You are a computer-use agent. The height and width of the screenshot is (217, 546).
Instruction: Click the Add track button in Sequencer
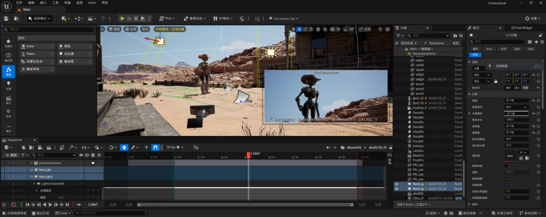[10, 155]
